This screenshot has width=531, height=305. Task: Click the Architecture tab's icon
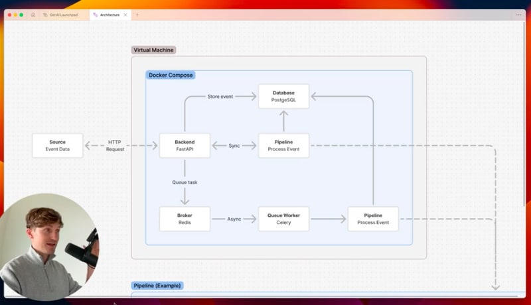point(95,15)
